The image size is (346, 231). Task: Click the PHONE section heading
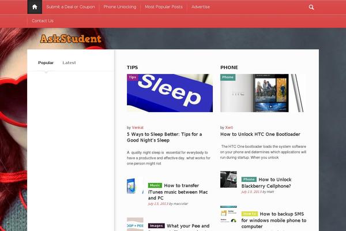click(x=229, y=68)
